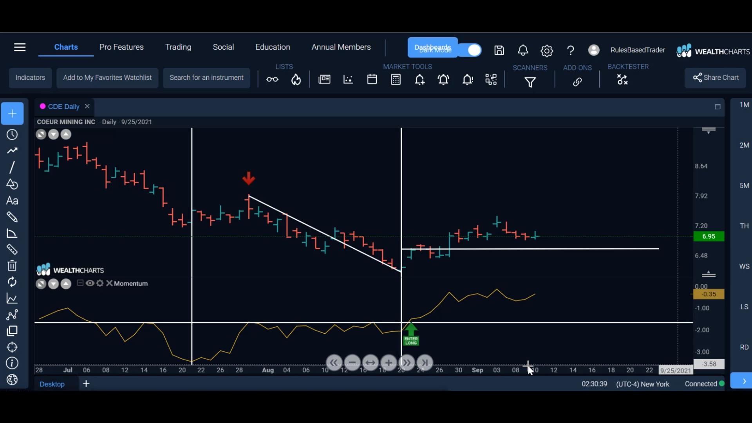Open the Add-ons link icon

coord(577,82)
